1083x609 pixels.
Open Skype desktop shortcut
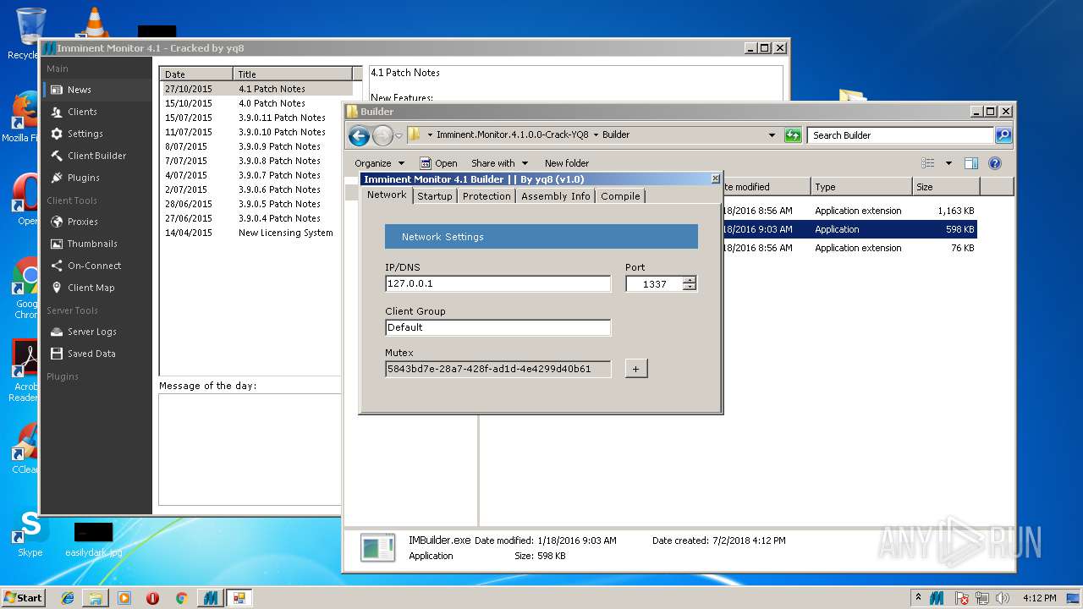[x=30, y=535]
